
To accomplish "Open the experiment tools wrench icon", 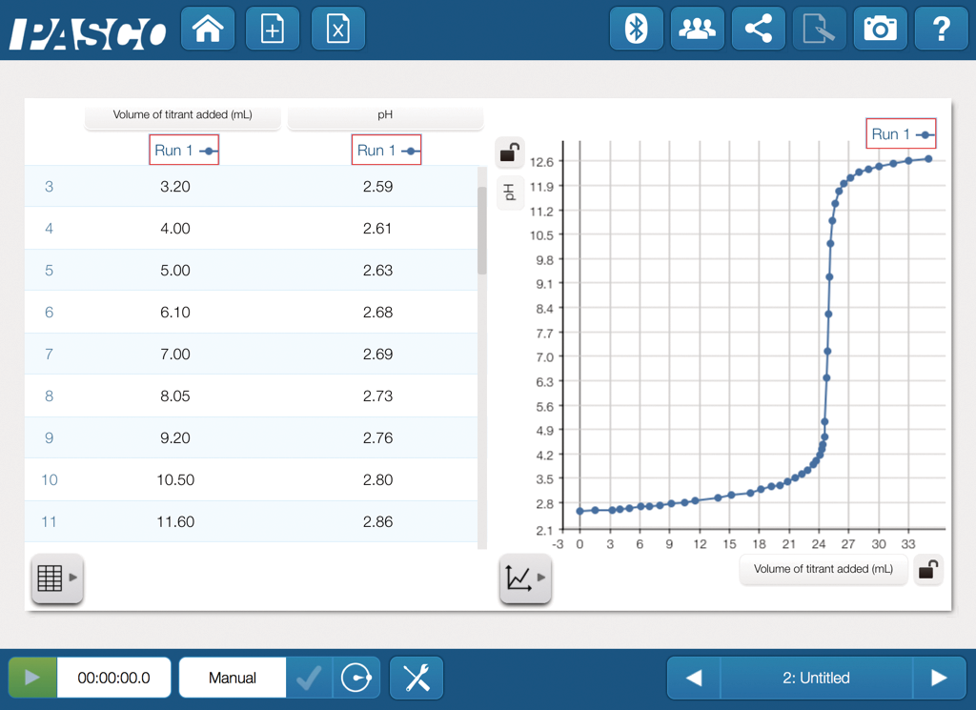I will click(x=417, y=679).
